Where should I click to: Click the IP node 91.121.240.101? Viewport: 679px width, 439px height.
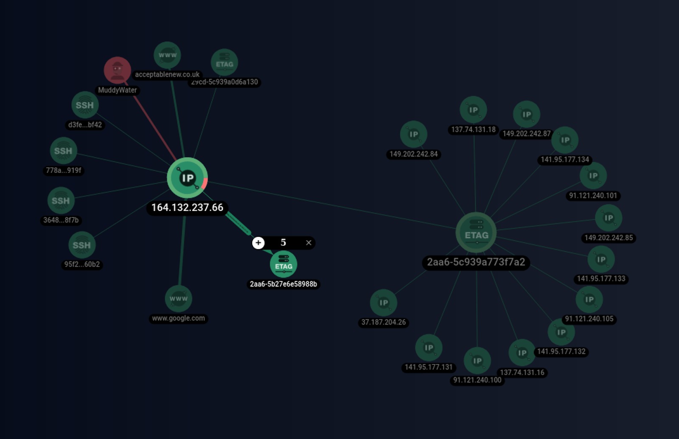pyautogui.click(x=593, y=176)
